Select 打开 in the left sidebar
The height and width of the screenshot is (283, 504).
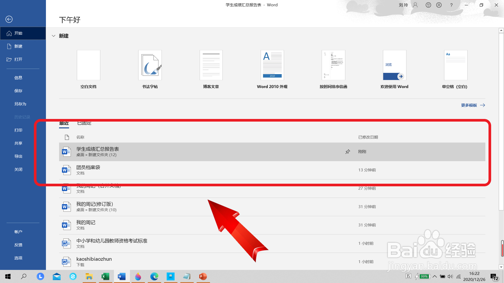(x=23, y=59)
